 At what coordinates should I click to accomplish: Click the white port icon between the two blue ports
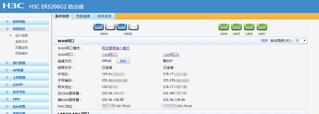tap(110, 26)
